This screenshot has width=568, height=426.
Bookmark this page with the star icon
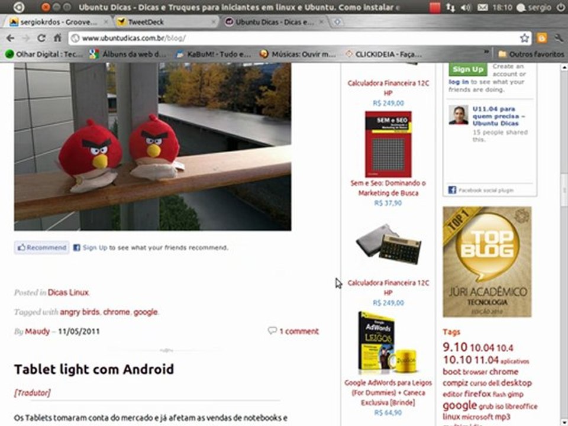(524, 38)
